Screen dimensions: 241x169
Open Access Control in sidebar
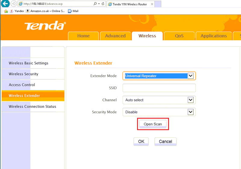(33, 85)
